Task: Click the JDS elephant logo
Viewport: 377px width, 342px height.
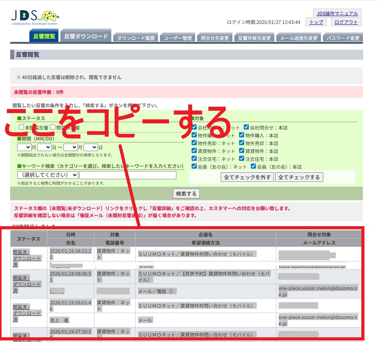Action: (x=34, y=18)
